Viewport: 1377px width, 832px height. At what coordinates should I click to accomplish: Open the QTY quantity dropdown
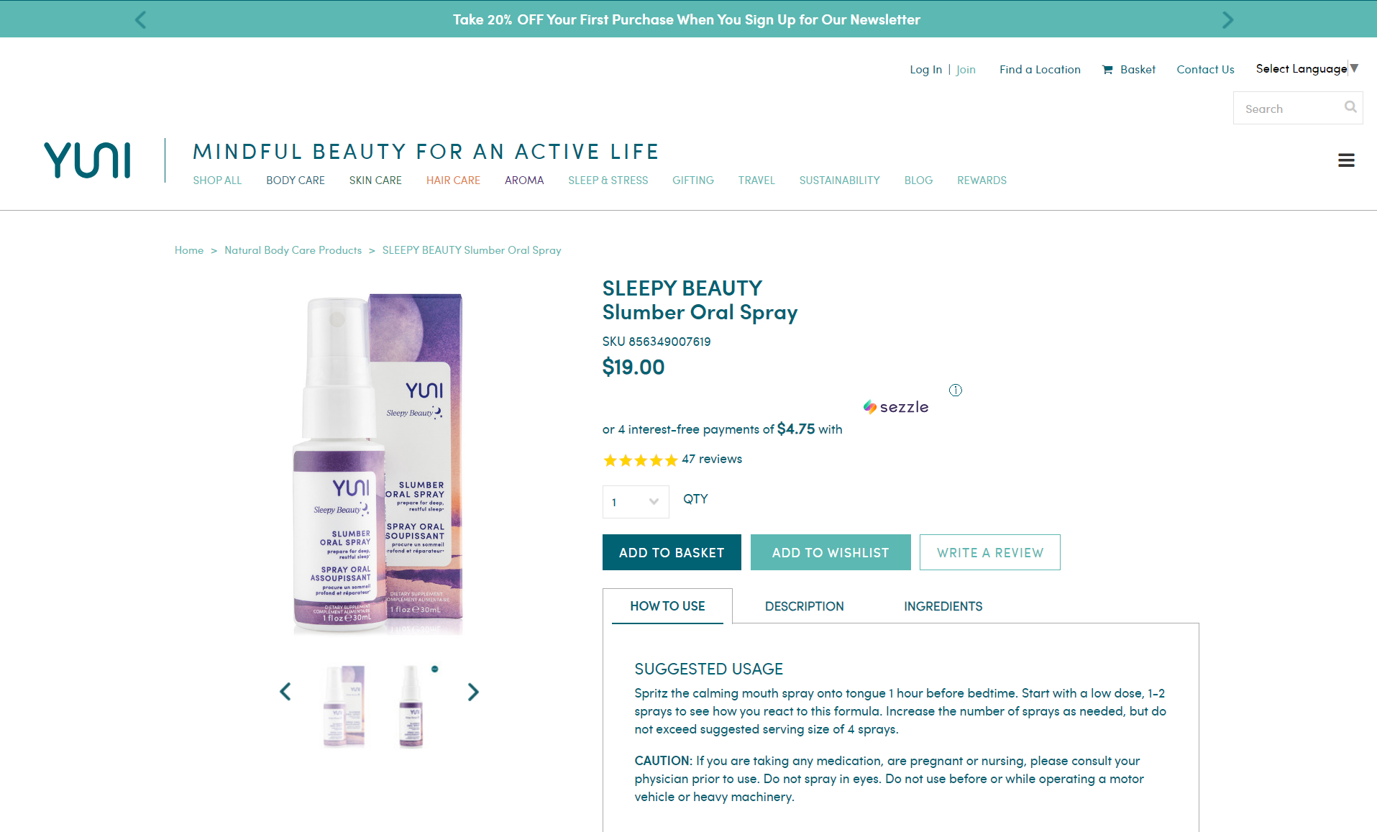(636, 502)
